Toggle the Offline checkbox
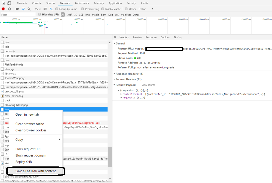272x183 pixels. coord(126,9)
